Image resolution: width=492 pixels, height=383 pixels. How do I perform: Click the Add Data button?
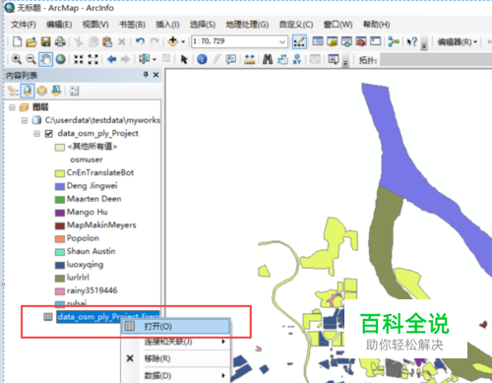pos(172,41)
